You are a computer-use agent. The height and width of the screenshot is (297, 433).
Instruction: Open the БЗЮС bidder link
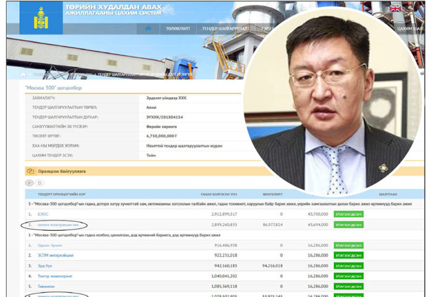[43, 213]
